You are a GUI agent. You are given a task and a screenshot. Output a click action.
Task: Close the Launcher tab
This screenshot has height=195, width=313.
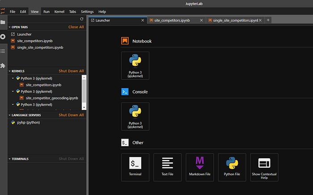coord(143,21)
